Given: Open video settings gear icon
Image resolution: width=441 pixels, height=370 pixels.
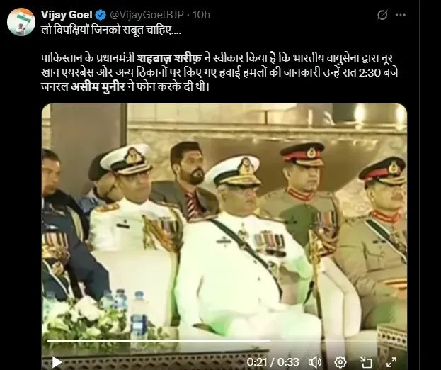Looking at the screenshot, I should click(x=340, y=361).
